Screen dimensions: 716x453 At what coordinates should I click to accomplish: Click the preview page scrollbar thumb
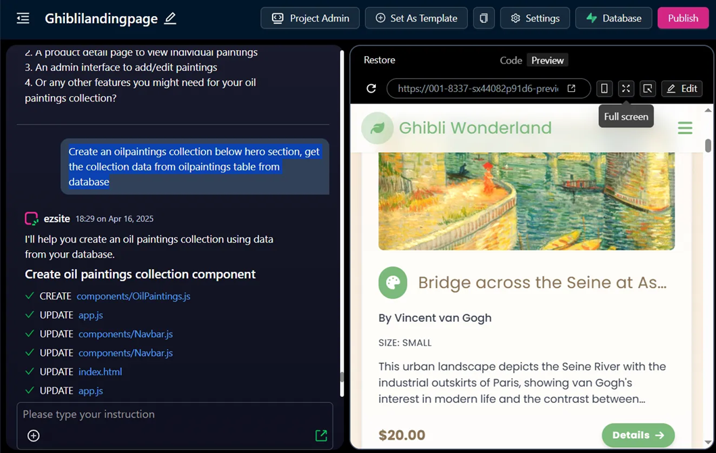pos(708,145)
